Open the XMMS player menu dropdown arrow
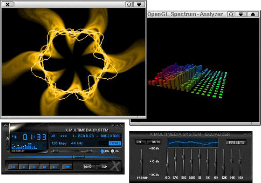The image size is (261, 183). click(x=113, y=126)
